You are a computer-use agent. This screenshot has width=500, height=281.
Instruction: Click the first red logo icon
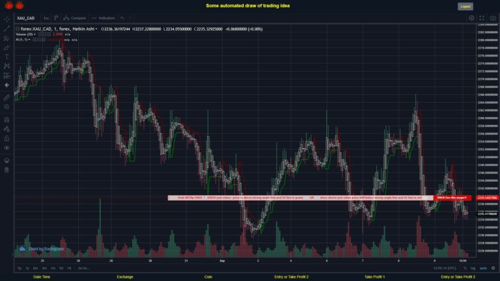click(x=9, y=5)
